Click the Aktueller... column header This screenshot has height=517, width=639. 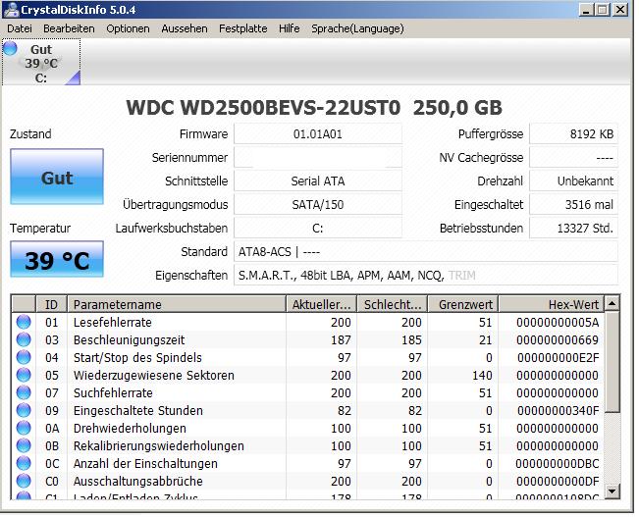[321, 304]
